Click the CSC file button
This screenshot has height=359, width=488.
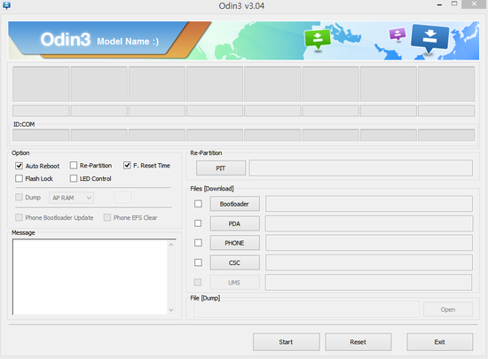pos(234,263)
